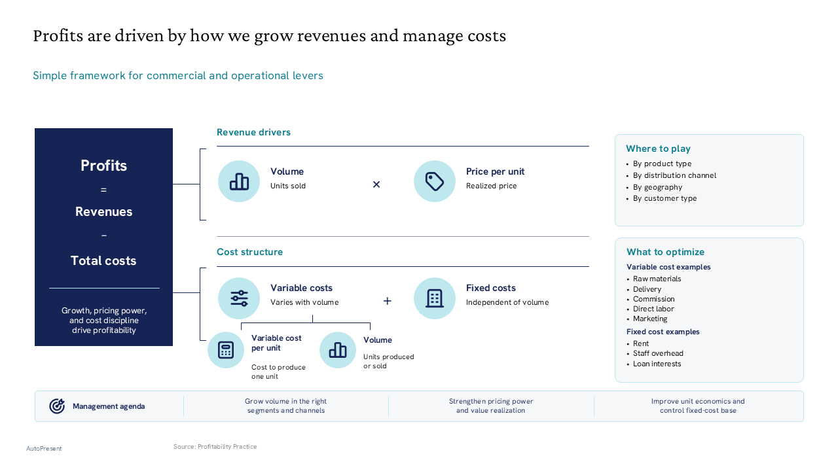Click the 'Direct labor' bullet

(653, 309)
